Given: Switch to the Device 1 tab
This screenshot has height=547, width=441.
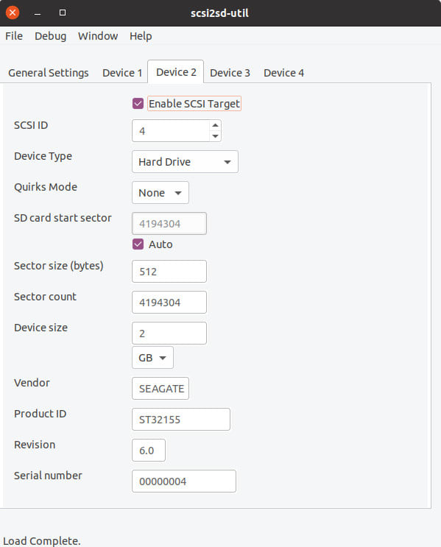Looking at the screenshot, I should (x=122, y=73).
